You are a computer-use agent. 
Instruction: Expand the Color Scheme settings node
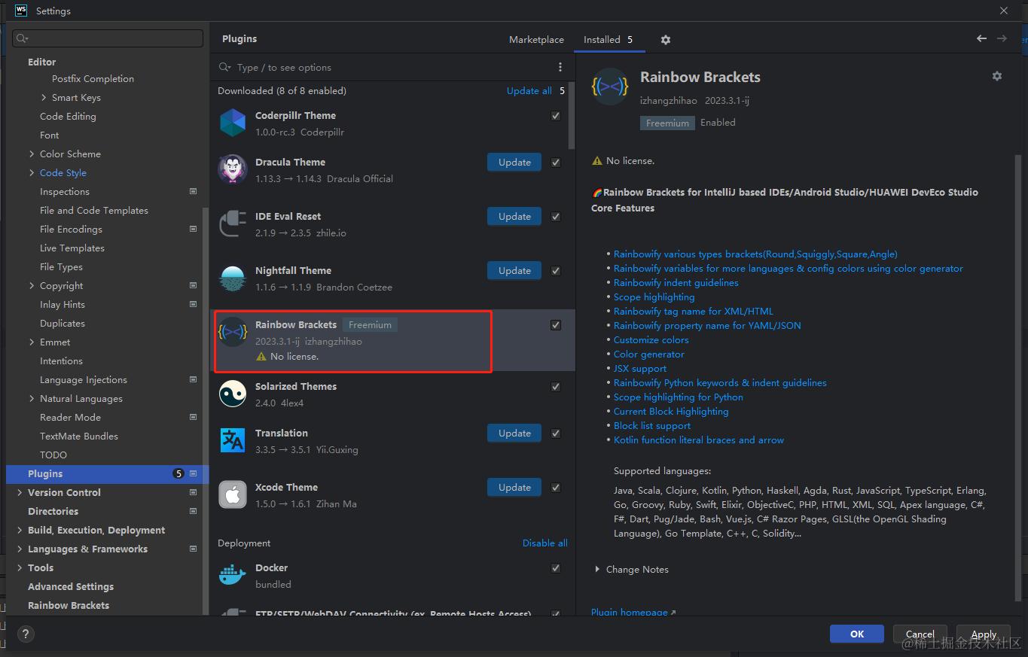pyautogui.click(x=32, y=154)
